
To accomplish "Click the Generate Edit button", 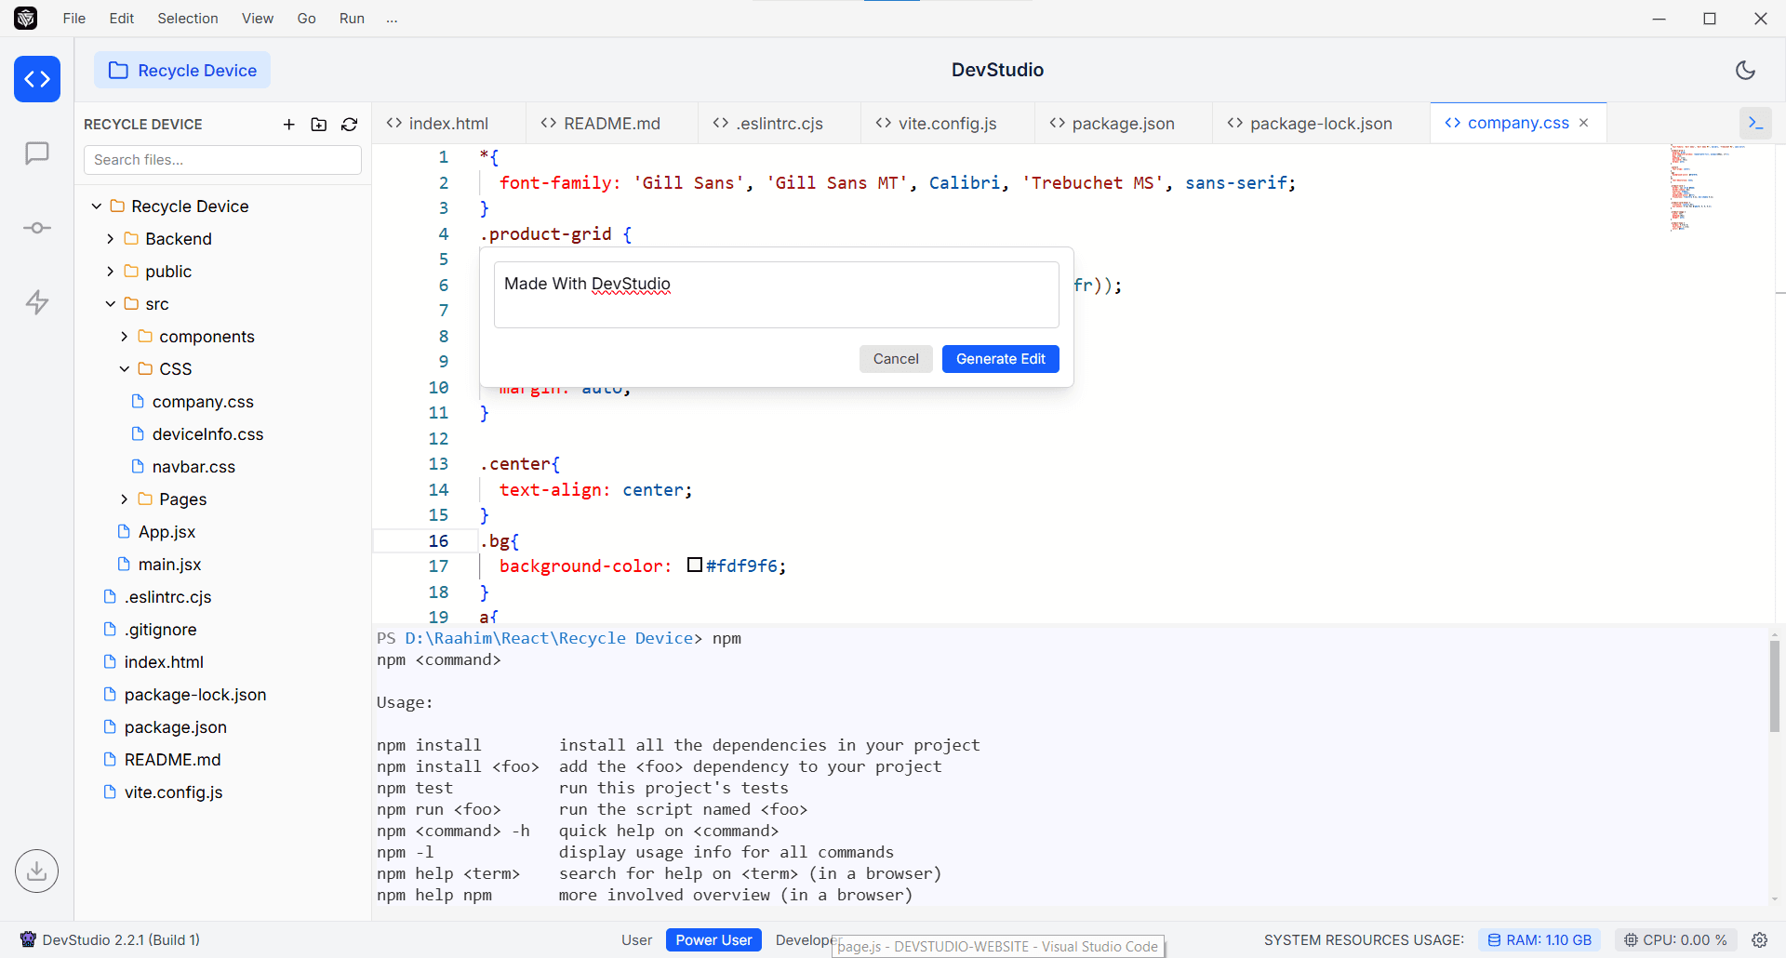I will pyautogui.click(x=1001, y=359).
